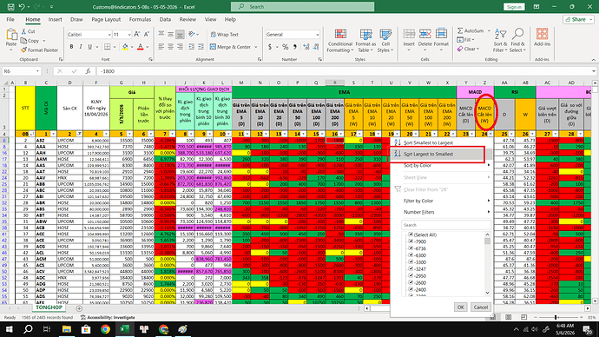Open Conditional Formatting
599x337 pixels.
point(340,41)
